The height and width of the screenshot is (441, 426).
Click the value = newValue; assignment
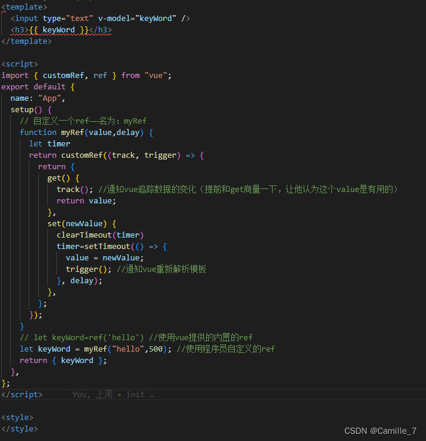pos(105,258)
